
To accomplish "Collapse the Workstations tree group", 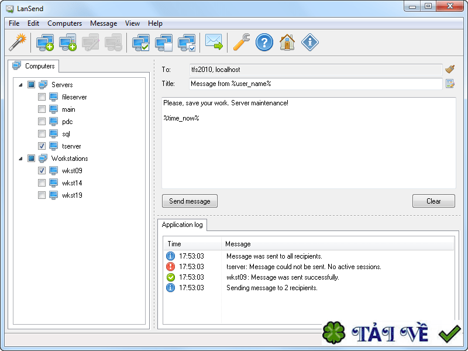I will point(20,159).
